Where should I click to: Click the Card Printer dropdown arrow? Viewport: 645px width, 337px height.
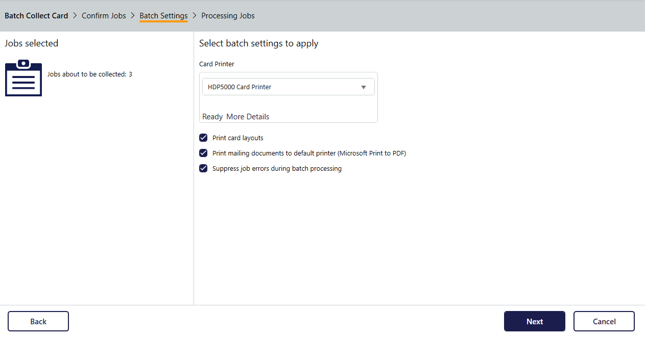point(364,87)
